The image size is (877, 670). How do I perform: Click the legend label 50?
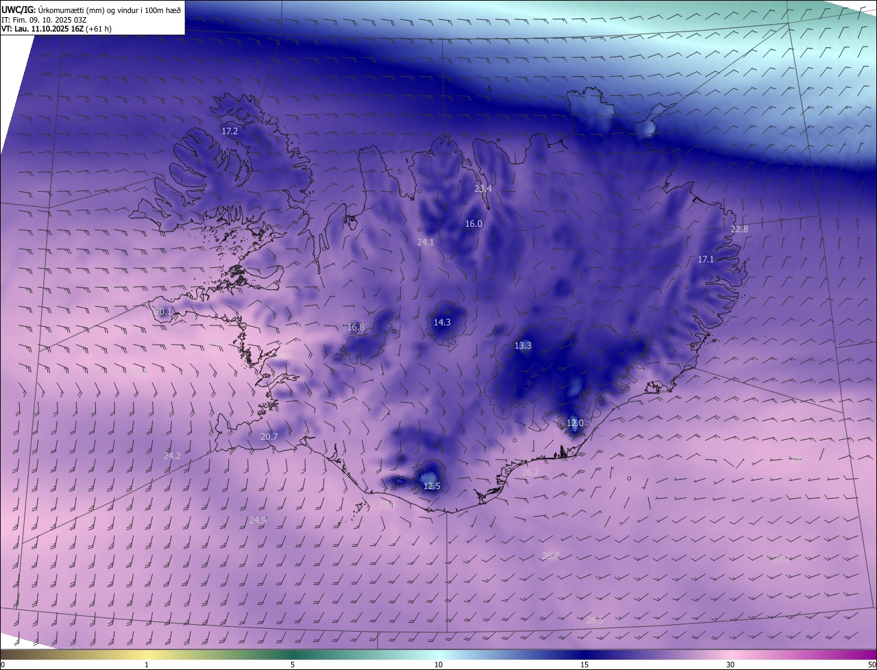point(872,665)
